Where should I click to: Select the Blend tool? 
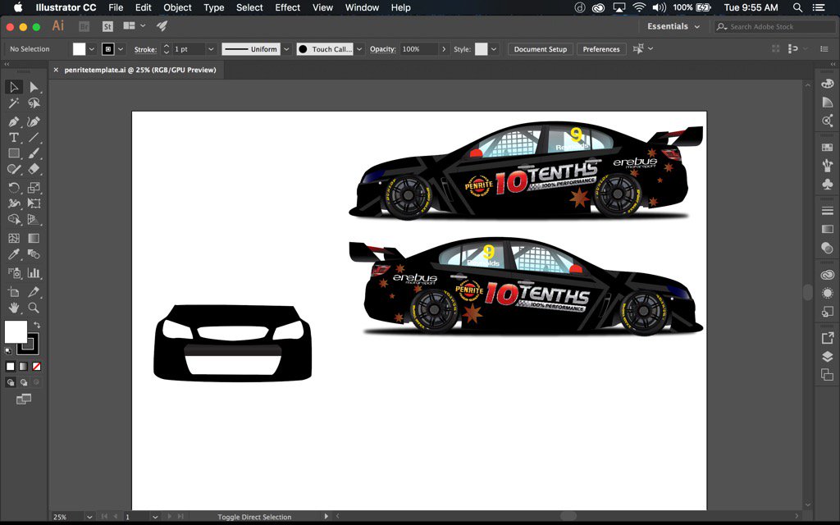coord(34,254)
